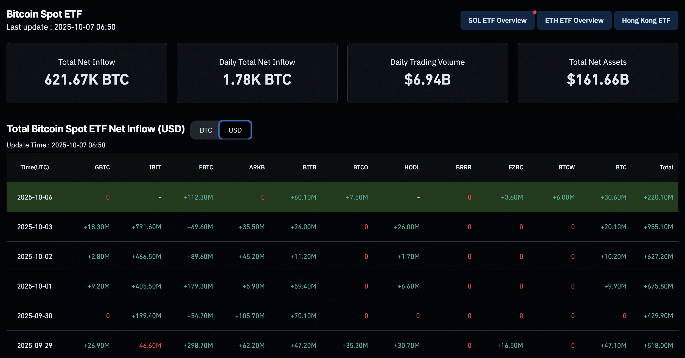This screenshot has width=685, height=358.
Task: Click the Daily Total Net Inflow card
Action: (257, 73)
